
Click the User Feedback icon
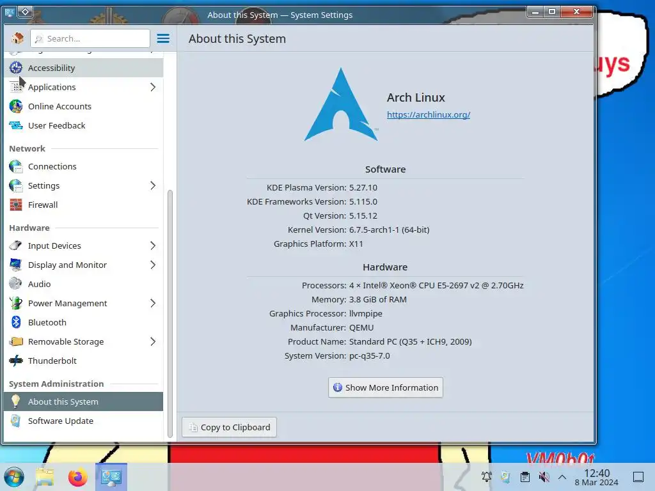pyautogui.click(x=16, y=125)
